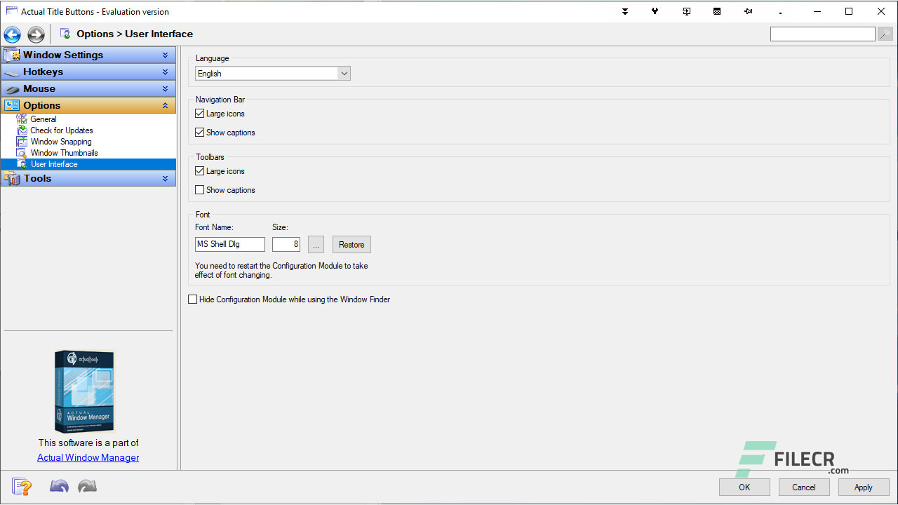This screenshot has height=505, width=898.
Task: Click the undo arrow at the bottom
Action: [59, 486]
